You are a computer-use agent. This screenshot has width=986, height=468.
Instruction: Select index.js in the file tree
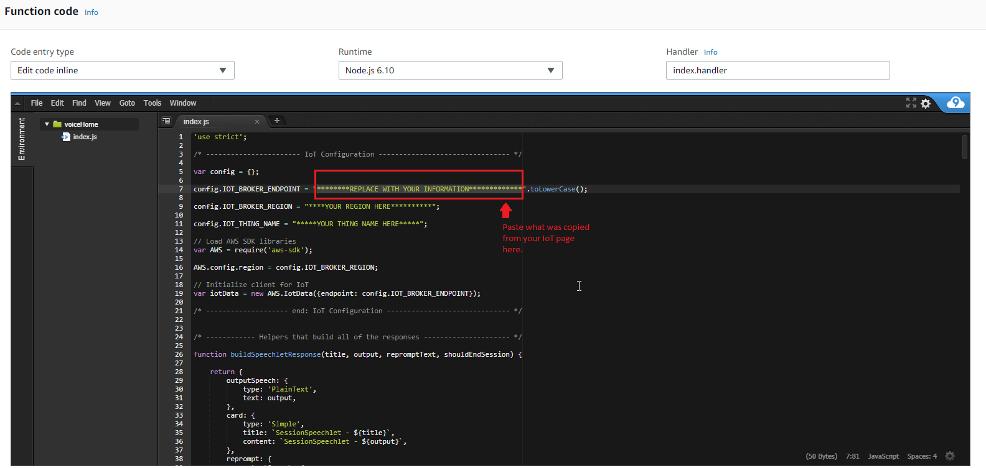[85, 137]
